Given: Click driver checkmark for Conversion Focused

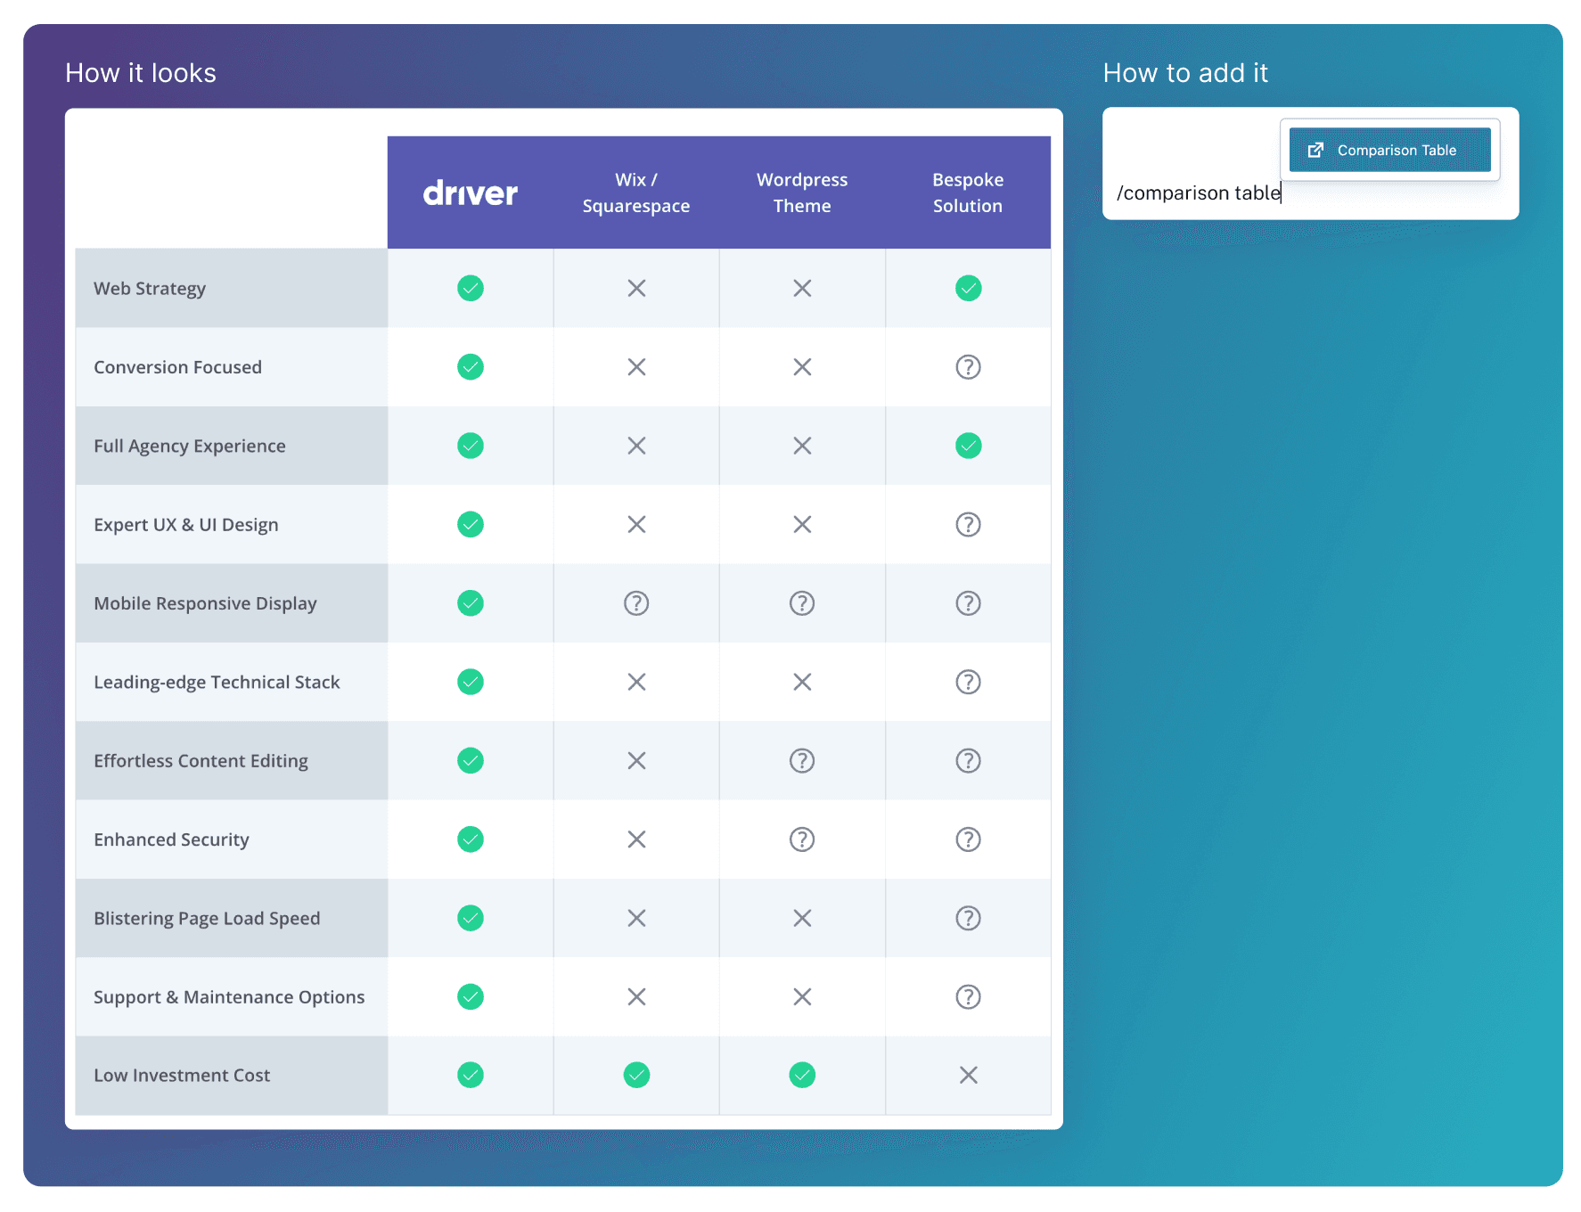Looking at the screenshot, I should click(x=471, y=366).
